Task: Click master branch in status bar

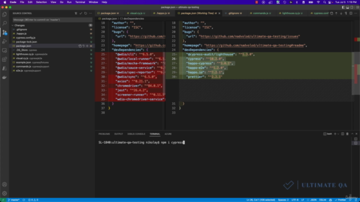Action: tap(13, 200)
